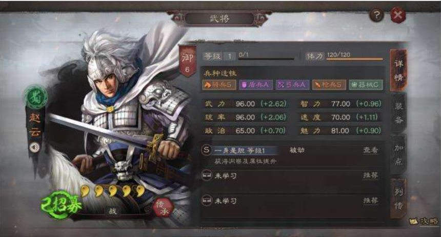Open the question mark help icon
Image resolution: width=441 pixels, height=237 pixels.
tap(376, 15)
